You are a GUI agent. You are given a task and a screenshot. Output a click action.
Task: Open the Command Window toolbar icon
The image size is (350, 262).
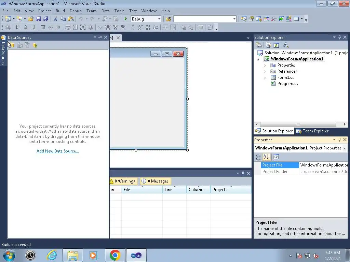[296, 19]
